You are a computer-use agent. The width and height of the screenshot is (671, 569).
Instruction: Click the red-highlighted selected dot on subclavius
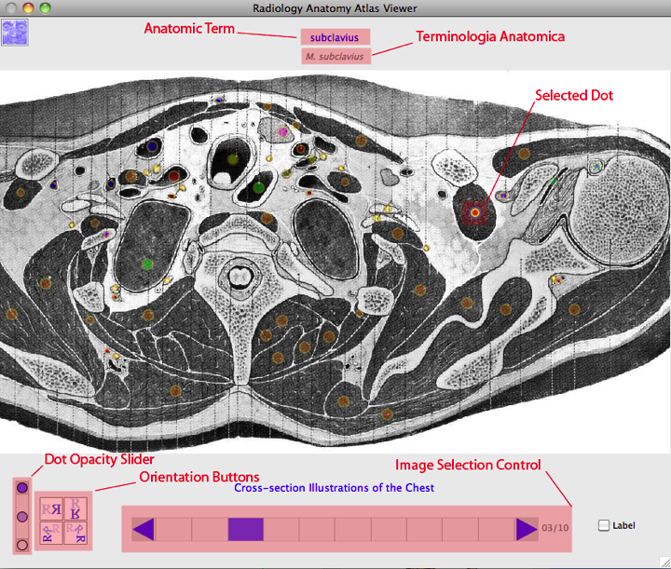click(475, 213)
